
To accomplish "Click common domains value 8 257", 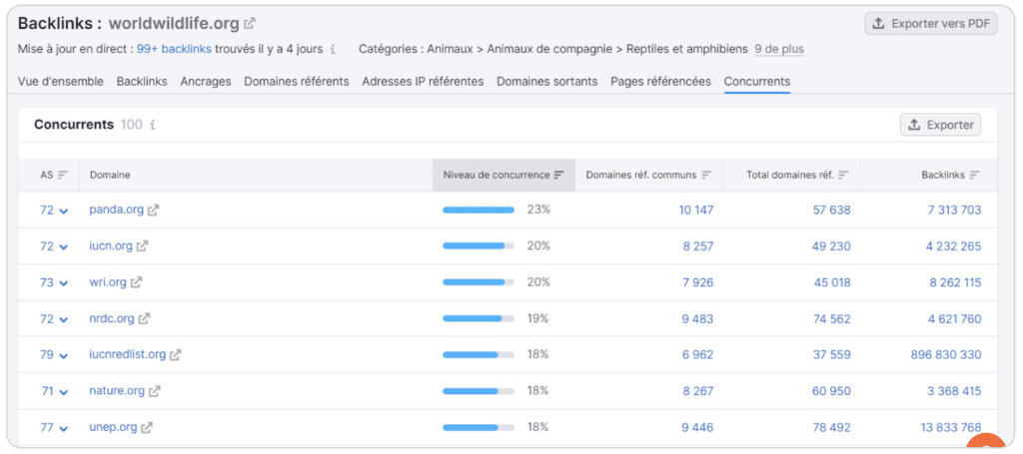I will coord(698,246).
